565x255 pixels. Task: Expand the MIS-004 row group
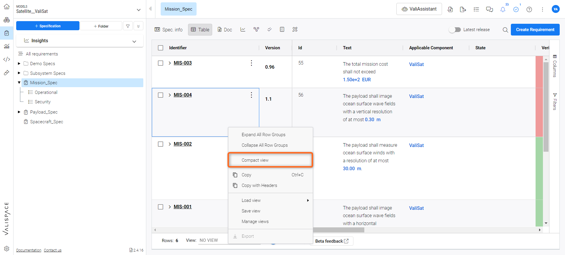point(170,95)
